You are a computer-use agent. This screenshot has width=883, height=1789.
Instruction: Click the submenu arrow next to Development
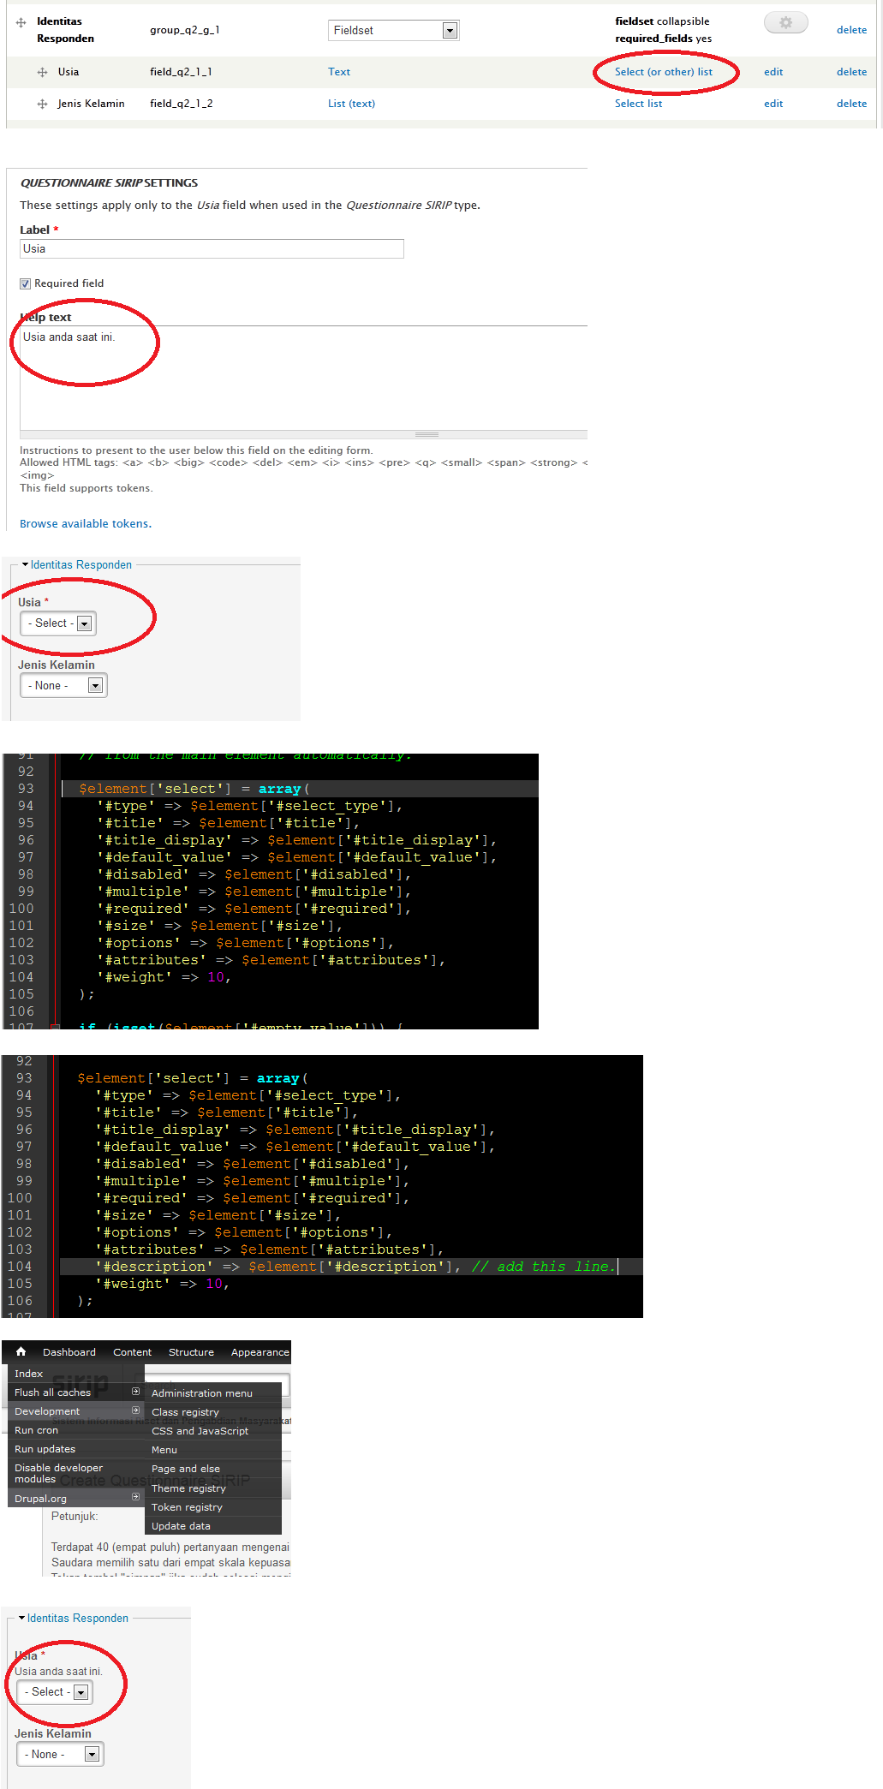point(135,1410)
